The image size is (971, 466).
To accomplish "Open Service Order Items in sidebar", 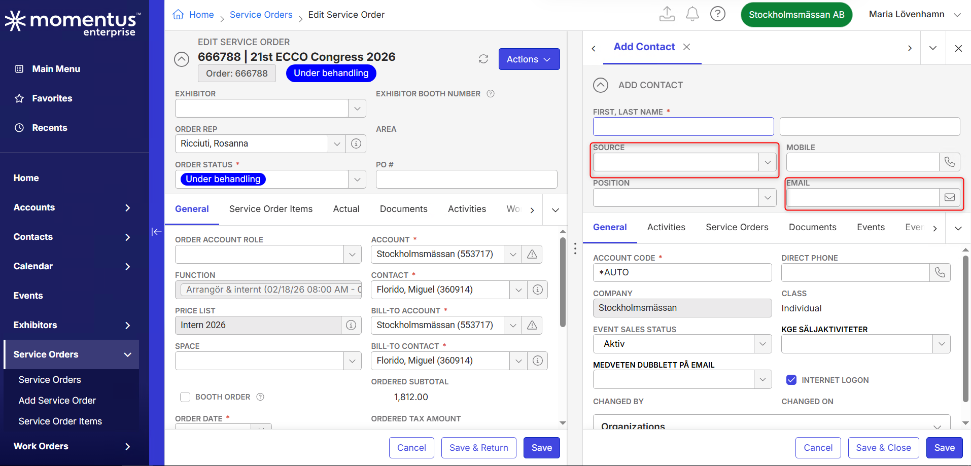I will tap(60, 421).
